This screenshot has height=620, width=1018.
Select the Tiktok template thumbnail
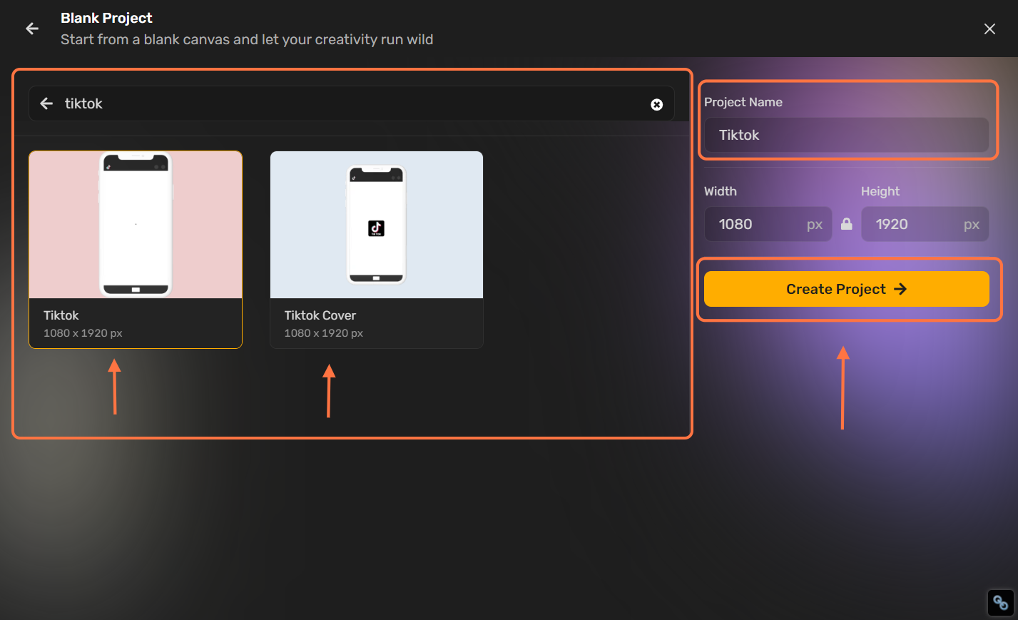[x=136, y=225]
